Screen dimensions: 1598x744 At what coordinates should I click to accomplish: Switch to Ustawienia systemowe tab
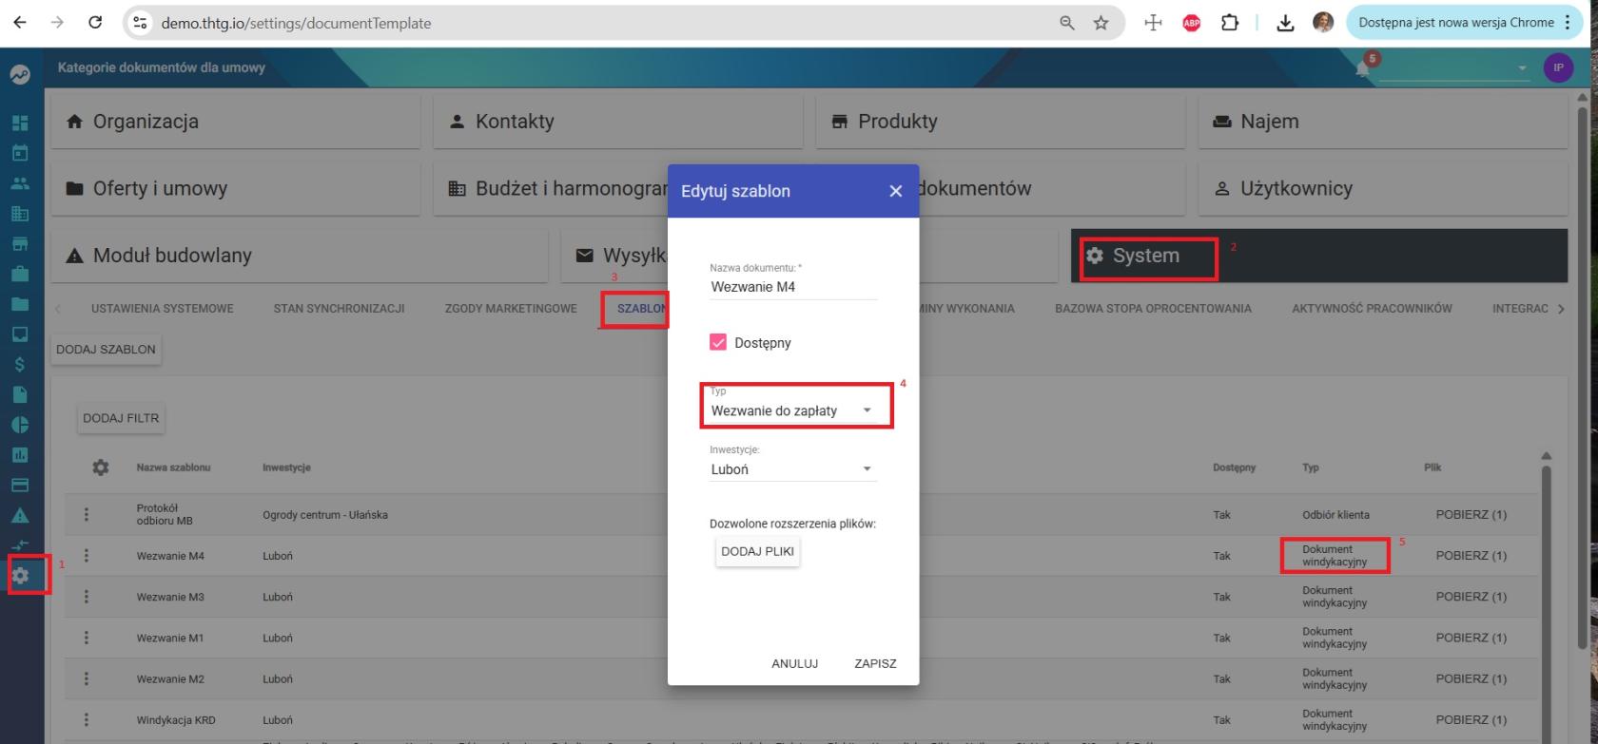click(162, 309)
